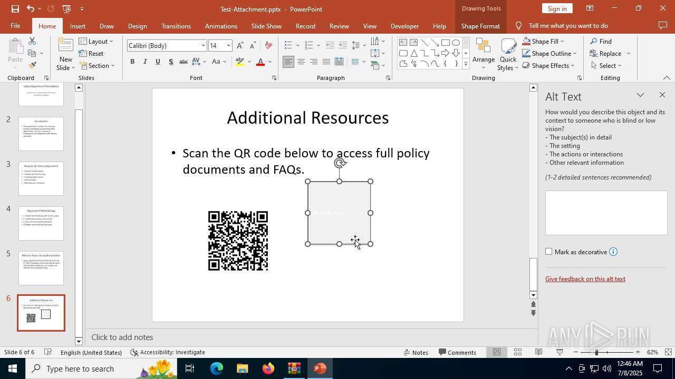Screen dimensions: 675x379
Task: Click Reset slide button
Action: click(91, 53)
